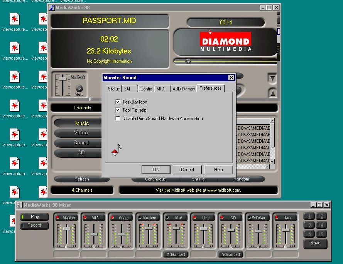Toggle the Line channel mute light
The image size is (343, 264).
pyautogui.click(x=195, y=217)
